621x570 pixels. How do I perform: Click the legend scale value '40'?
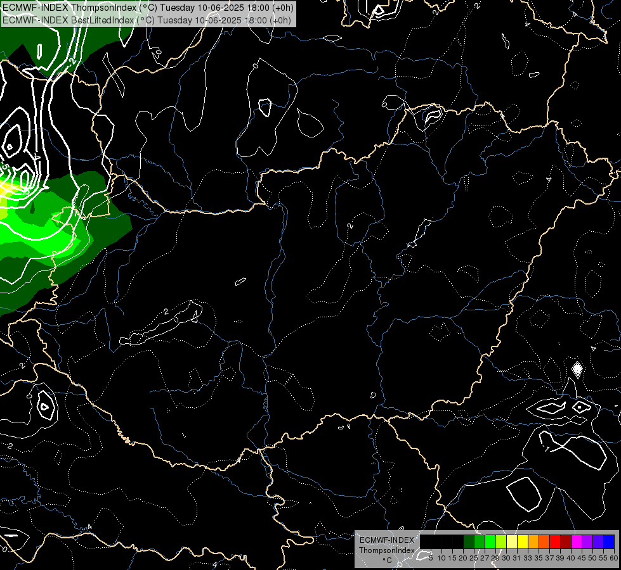coord(571,558)
